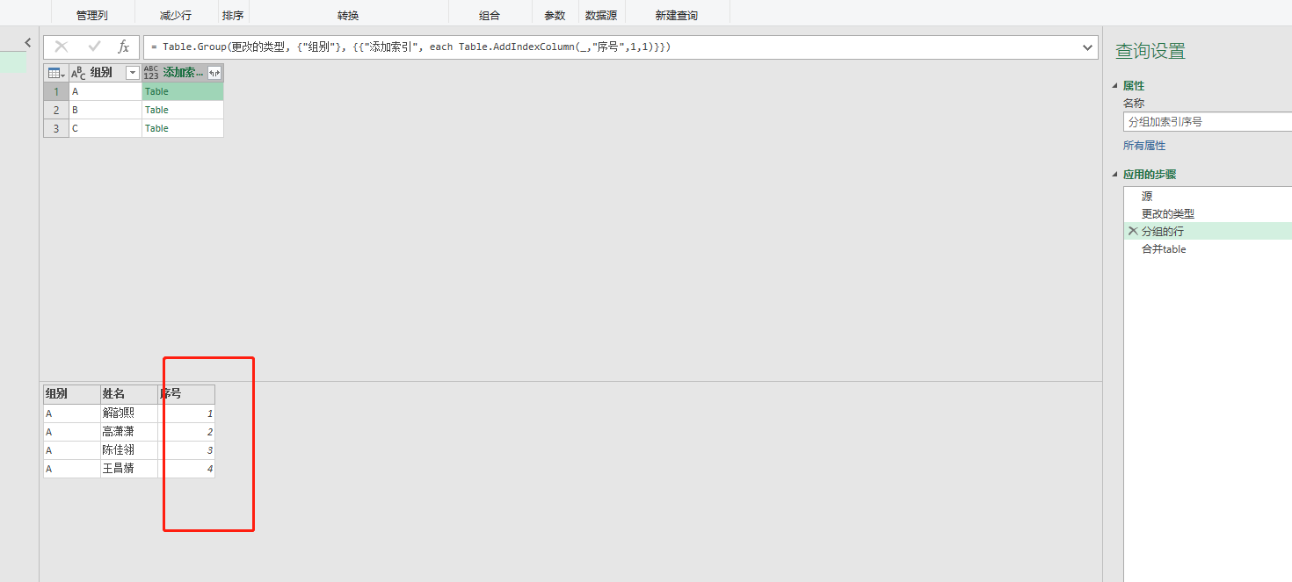Click the name 解韵熙 in the preview
Image resolution: width=1292 pixels, height=582 pixels.
119,413
